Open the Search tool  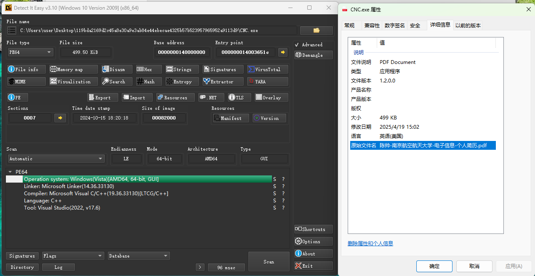[x=117, y=82]
